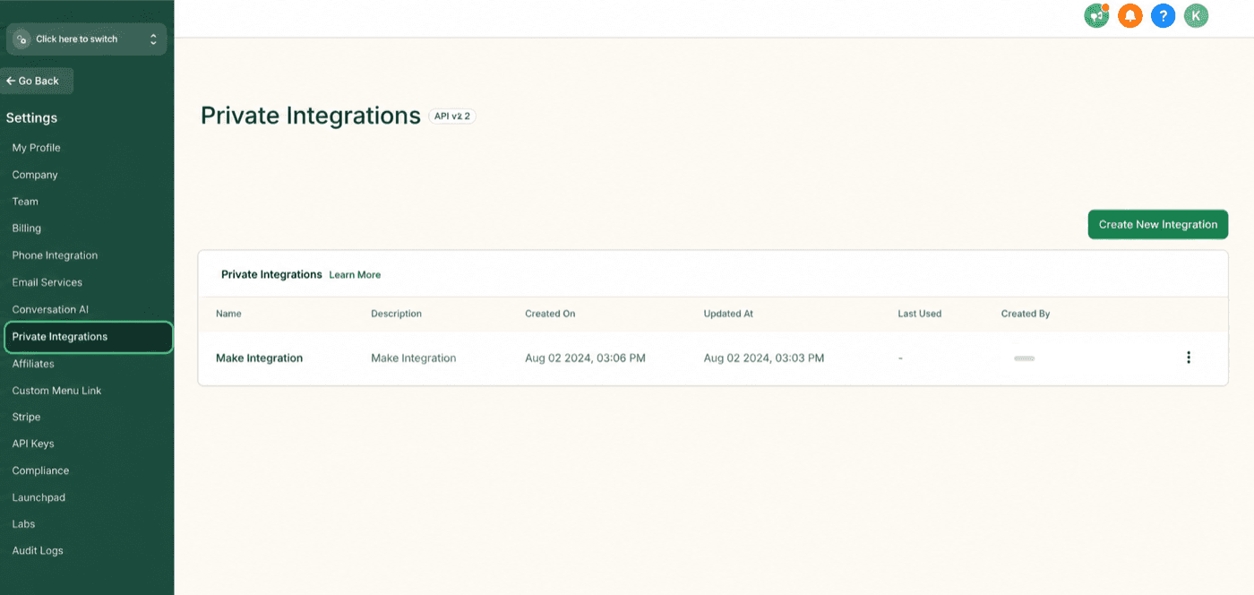Open the notifications bell icon
The height and width of the screenshot is (595, 1254).
pyautogui.click(x=1129, y=16)
